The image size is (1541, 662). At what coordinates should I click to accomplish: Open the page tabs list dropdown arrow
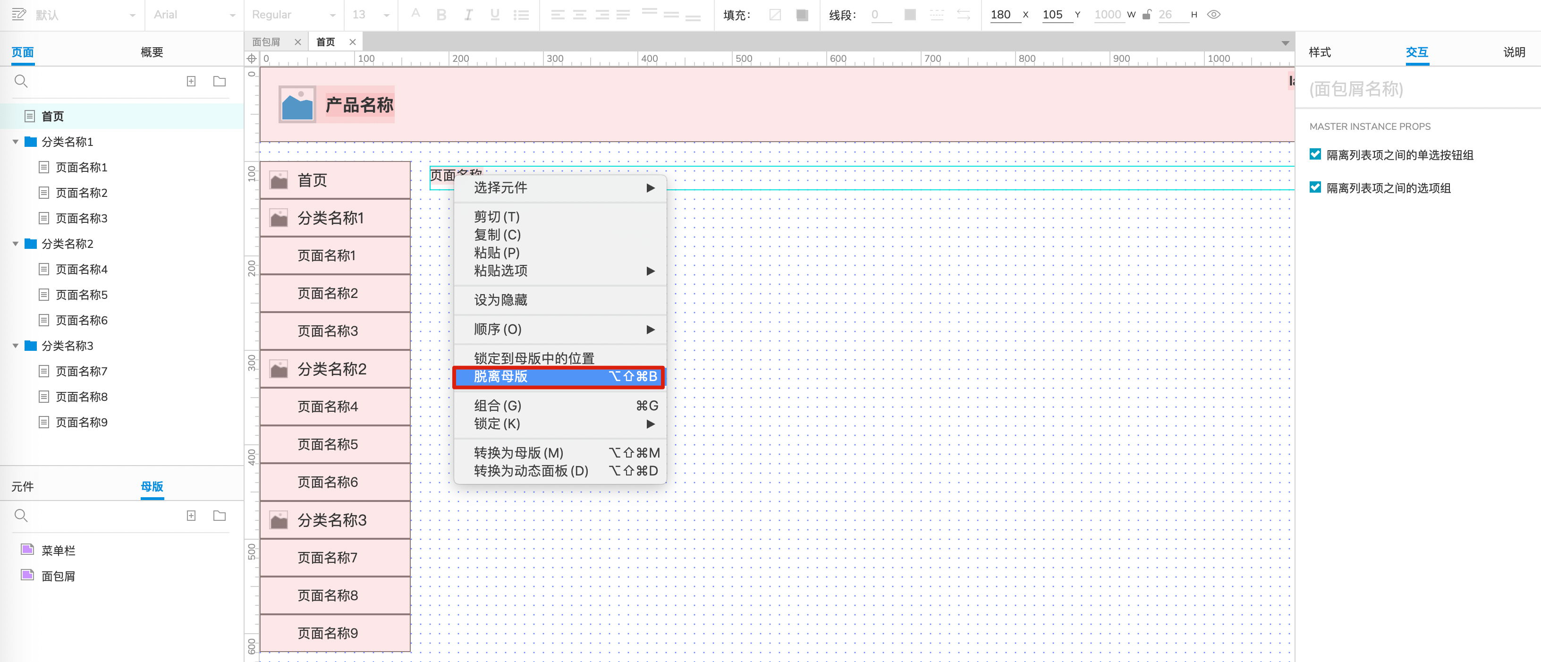pos(1285,42)
